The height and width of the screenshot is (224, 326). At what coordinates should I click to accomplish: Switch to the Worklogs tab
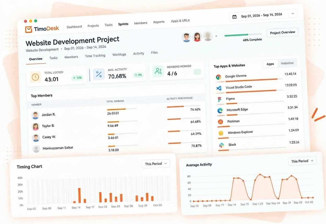119,54
